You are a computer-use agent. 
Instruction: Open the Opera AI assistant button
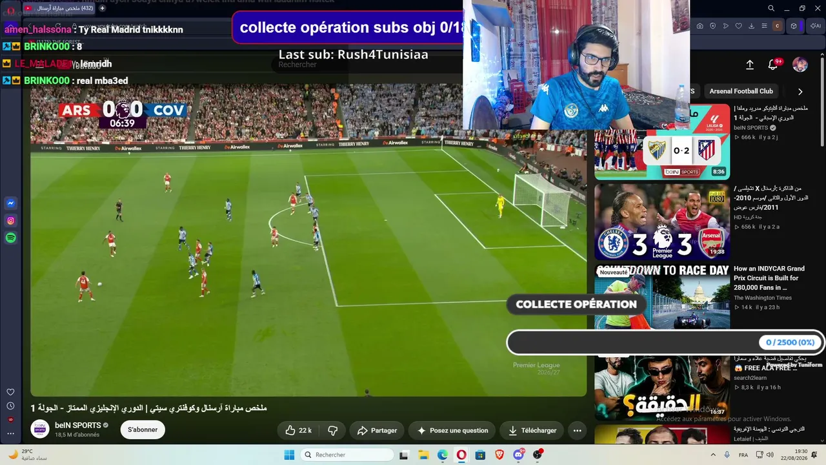click(815, 26)
